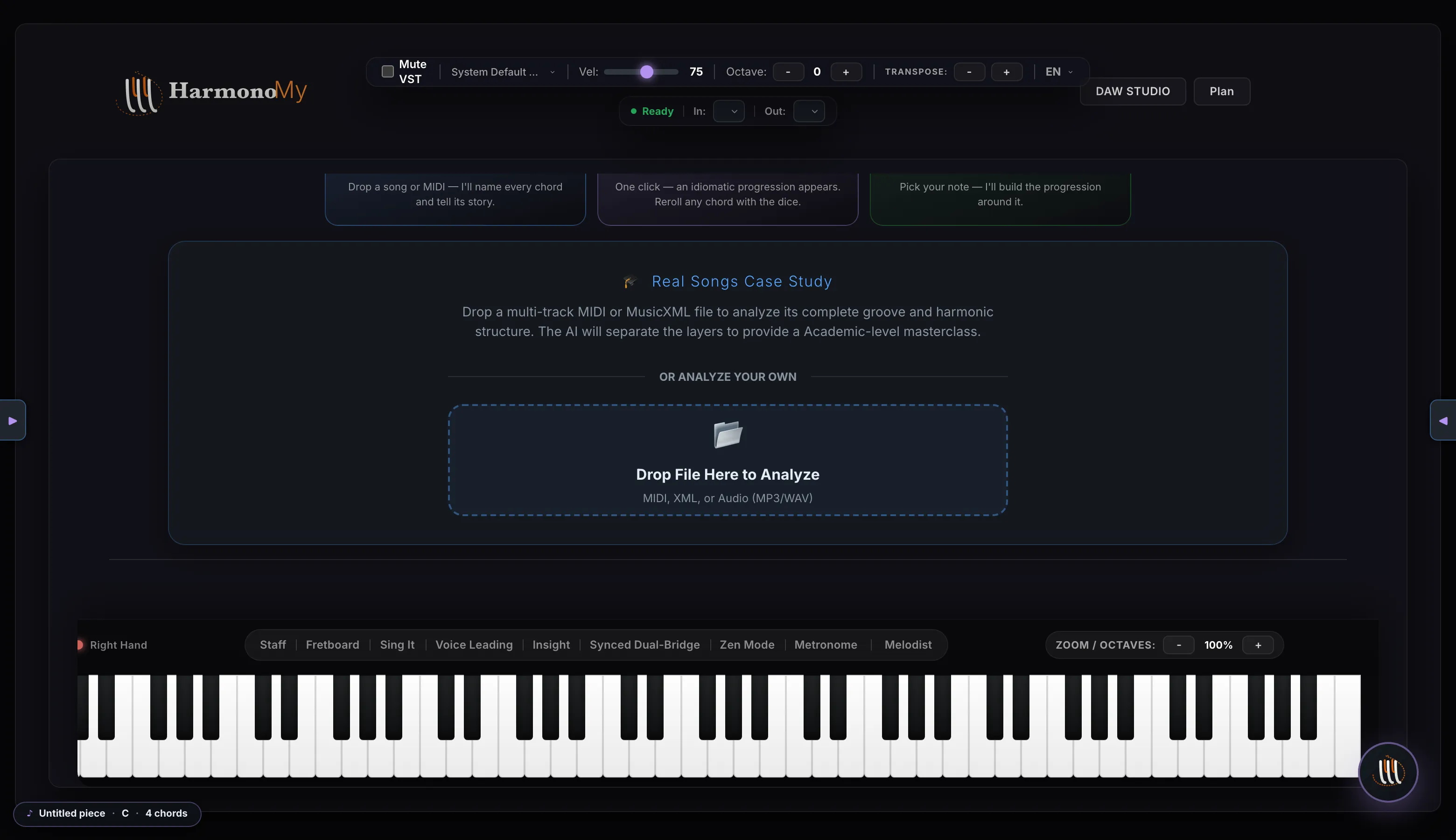Screen dimensions: 1456x840
Task: Toggle the Mute VST checkbox
Action: pos(388,71)
